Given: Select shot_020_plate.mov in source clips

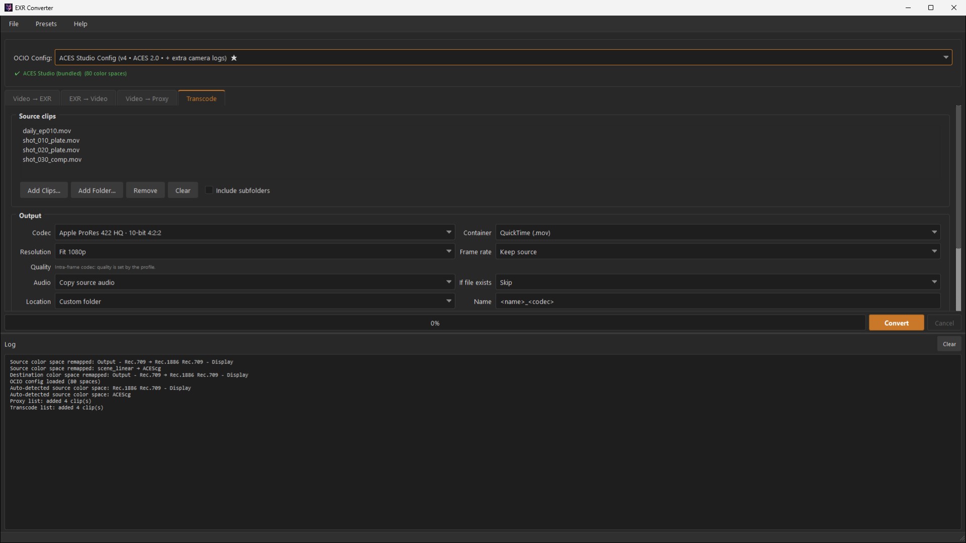Looking at the screenshot, I should pyautogui.click(x=51, y=150).
